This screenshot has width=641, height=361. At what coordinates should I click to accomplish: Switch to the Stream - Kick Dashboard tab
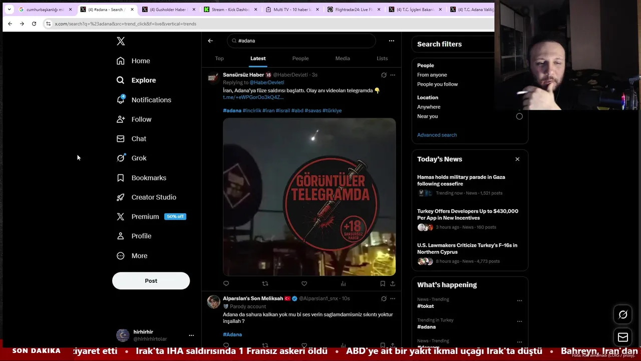point(230,10)
